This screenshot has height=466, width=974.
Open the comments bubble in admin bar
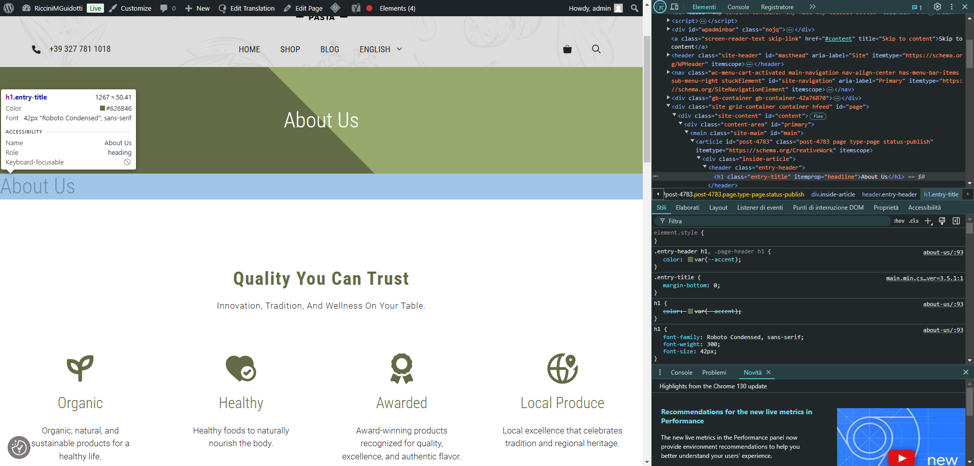coord(164,9)
